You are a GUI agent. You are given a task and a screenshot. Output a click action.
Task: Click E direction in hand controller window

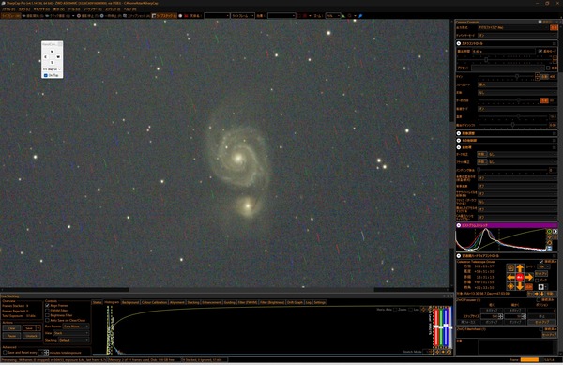point(46,57)
